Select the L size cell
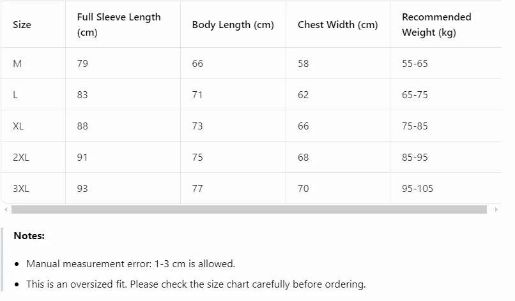 [15, 95]
